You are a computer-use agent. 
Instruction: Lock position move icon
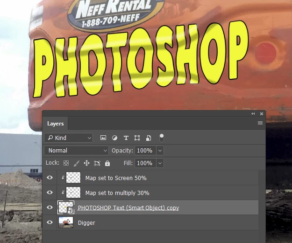tap(86, 163)
